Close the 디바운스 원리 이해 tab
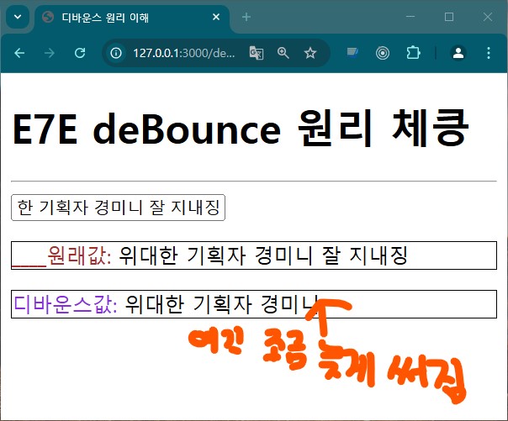The height and width of the screenshot is (421, 508). 216,17
